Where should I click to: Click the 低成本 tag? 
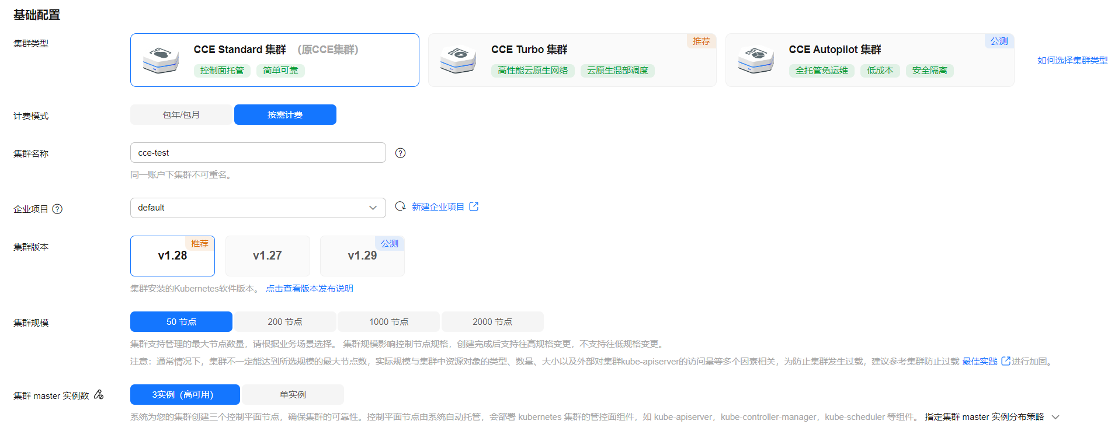pyautogui.click(x=880, y=71)
